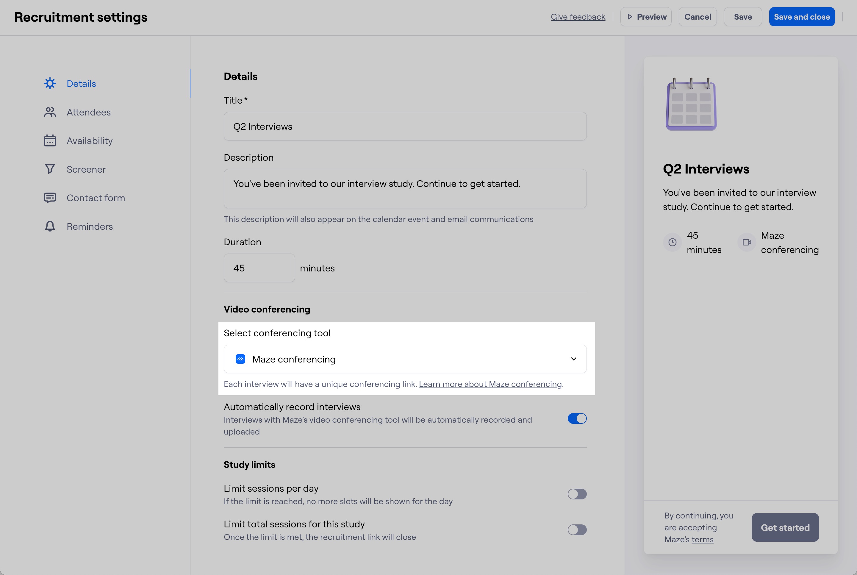Click the Screener funnel icon
The width and height of the screenshot is (857, 575).
click(50, 169)
